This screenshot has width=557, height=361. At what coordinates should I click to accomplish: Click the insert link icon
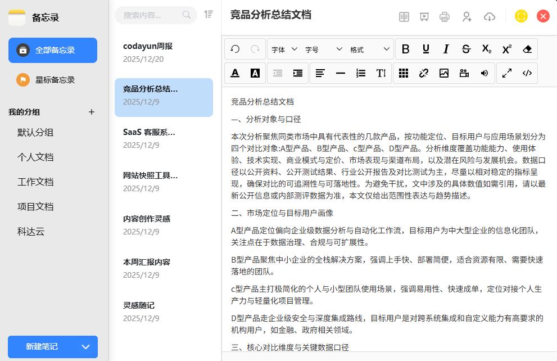(423, 73)
